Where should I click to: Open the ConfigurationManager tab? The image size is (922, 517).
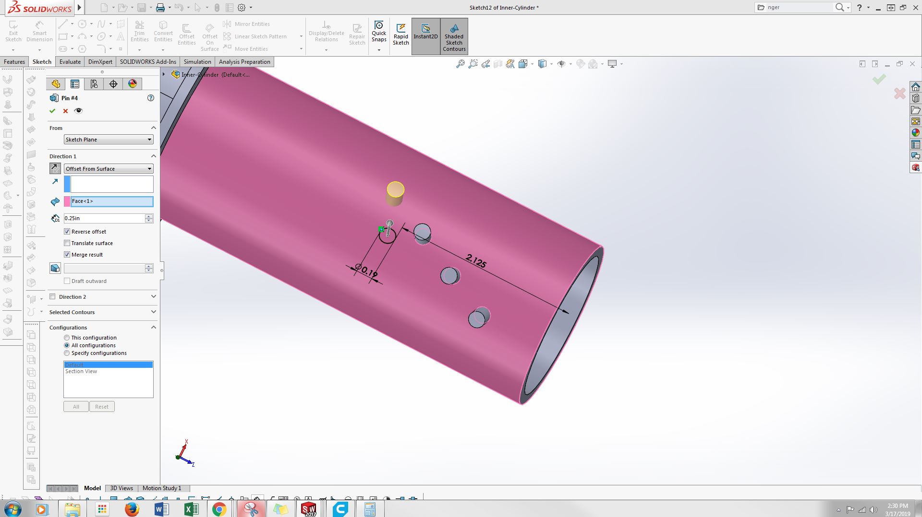point(94,84)
